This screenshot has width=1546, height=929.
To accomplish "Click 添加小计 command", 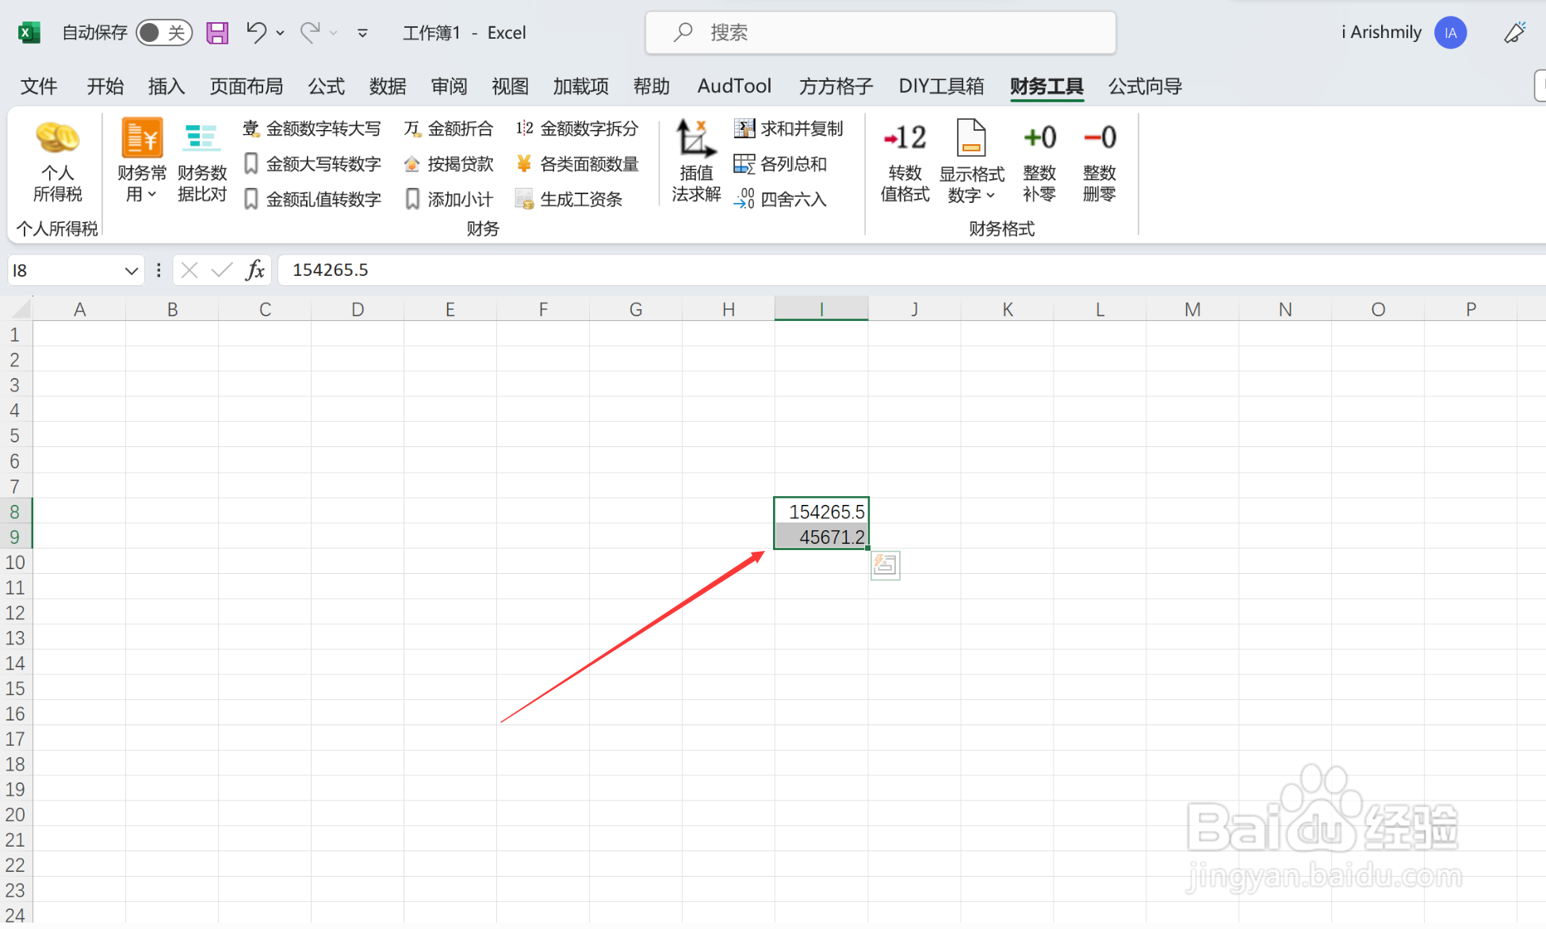I will [449, 199].
